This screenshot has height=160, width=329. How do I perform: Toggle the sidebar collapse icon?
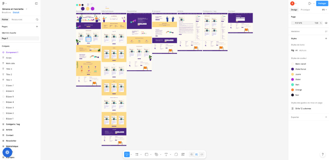coord(37,3)
